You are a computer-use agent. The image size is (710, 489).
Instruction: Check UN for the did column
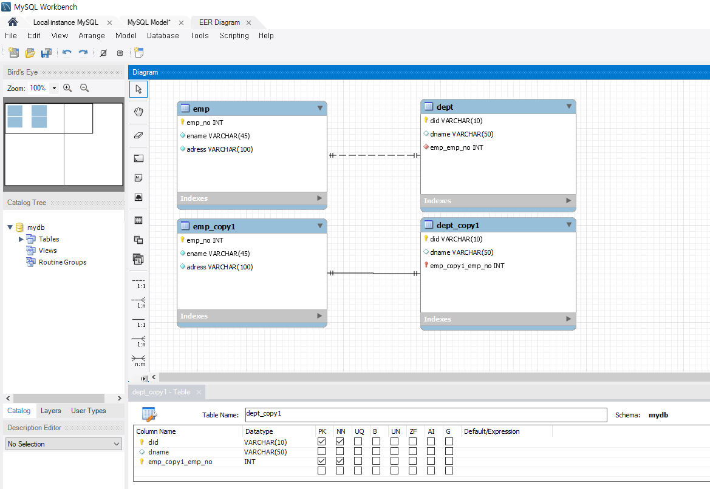coord(394,442)
